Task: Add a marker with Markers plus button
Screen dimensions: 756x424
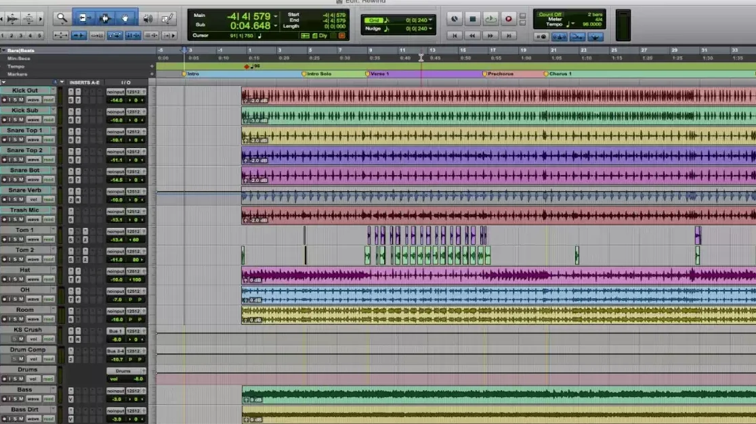Action: pyautogui.click(x=152, y=74)
